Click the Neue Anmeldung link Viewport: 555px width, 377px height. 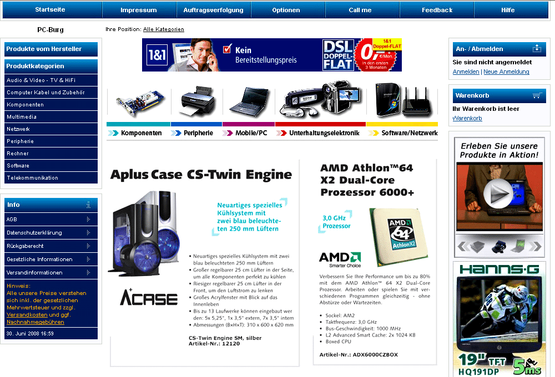click(506, 72)
